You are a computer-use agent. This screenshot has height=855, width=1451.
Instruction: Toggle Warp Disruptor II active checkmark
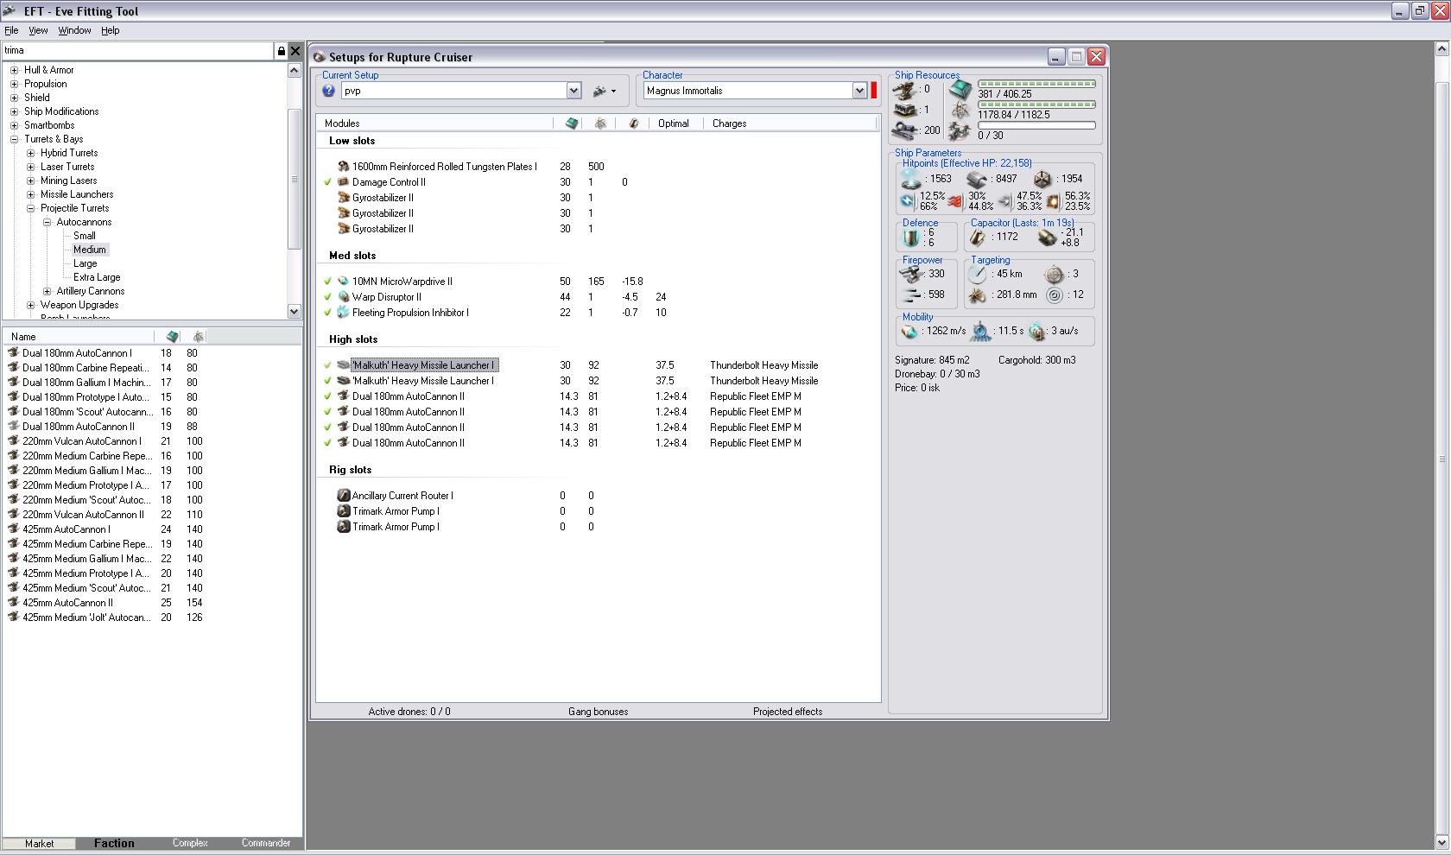(x=328, y=297)
